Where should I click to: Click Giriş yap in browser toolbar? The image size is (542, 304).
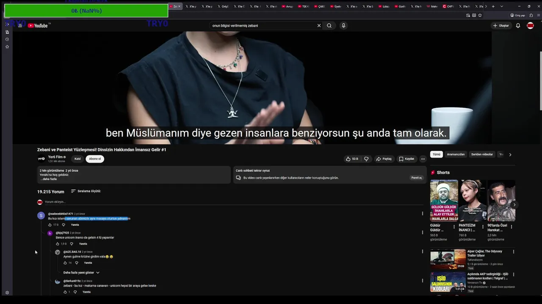click(x=517, y=15)
